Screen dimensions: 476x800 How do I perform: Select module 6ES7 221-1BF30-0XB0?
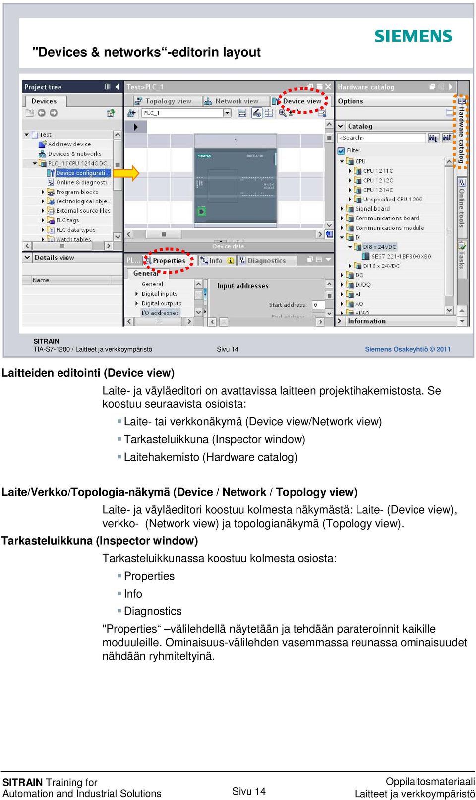(401, 256)
